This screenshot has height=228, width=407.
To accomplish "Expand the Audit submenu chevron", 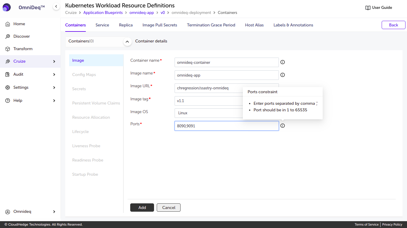I will [54, 75].
